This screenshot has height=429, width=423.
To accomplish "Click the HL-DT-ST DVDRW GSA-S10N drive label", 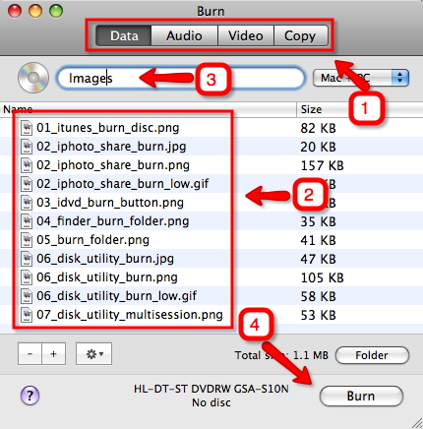I will (x=211, y=389).
